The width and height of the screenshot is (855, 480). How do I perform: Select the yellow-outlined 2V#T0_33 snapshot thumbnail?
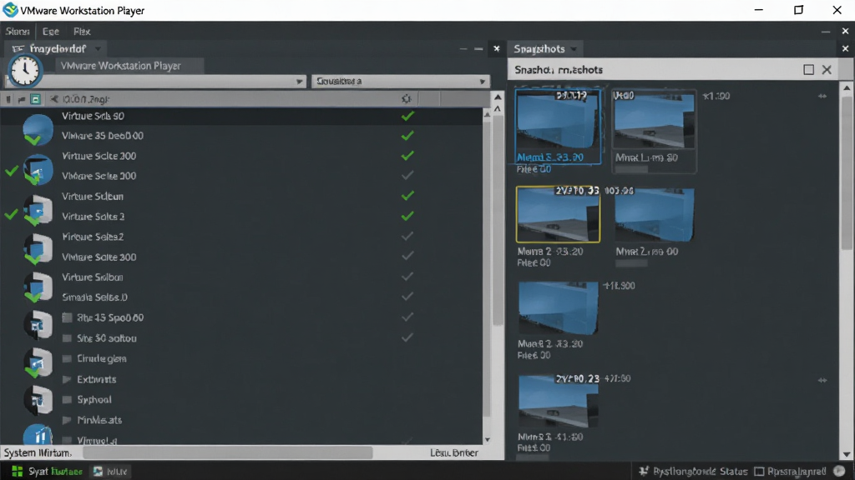point(558,214)
